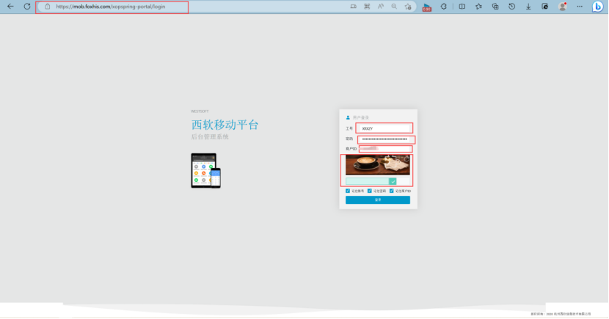This screenshot has height=319, width=609.
Task: Open the browser Extensions puzzle icon
Action: (x=444, y=7)
